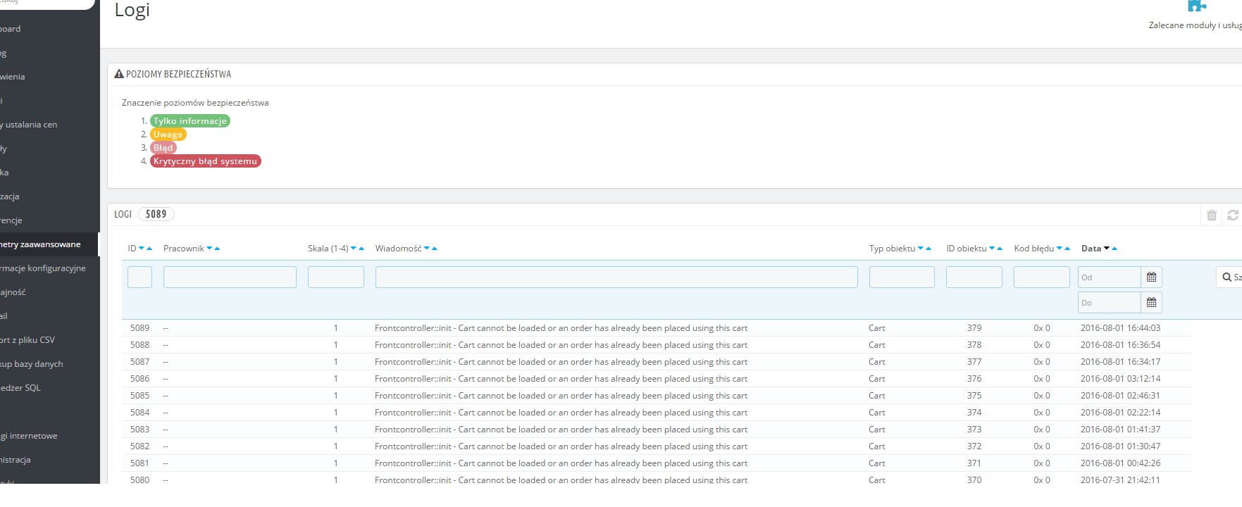Focus the Pracownik filter field
The height and width of the screenshot is (507, 1242).
[230, 277]
